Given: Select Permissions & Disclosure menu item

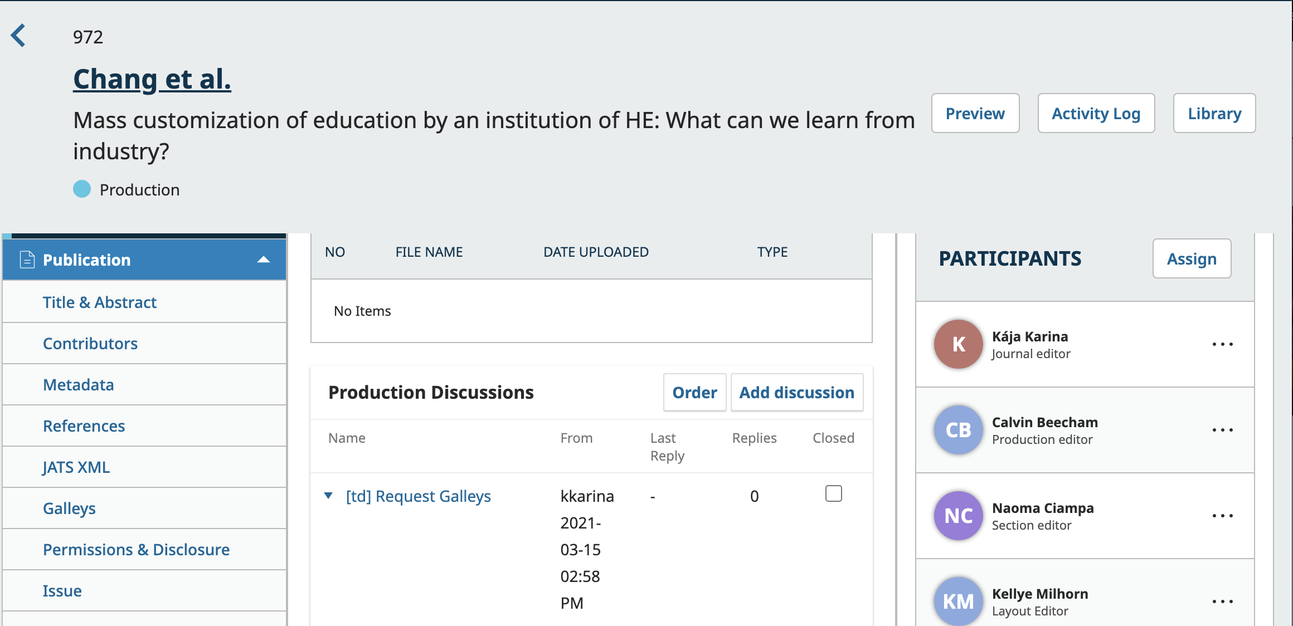Looking at the screenshot, I should point(136,550).
